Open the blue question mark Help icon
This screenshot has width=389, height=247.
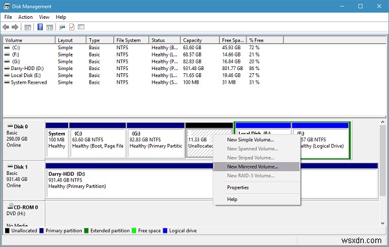pos(40,27)
